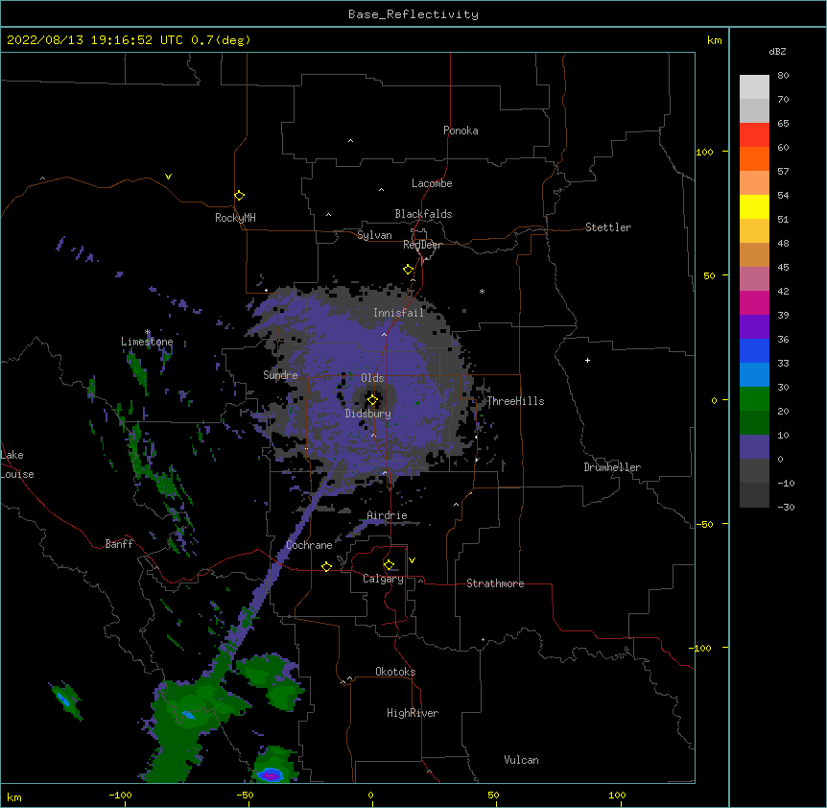
Task: Click the RedDeer city label
Action: click(422, 245)
